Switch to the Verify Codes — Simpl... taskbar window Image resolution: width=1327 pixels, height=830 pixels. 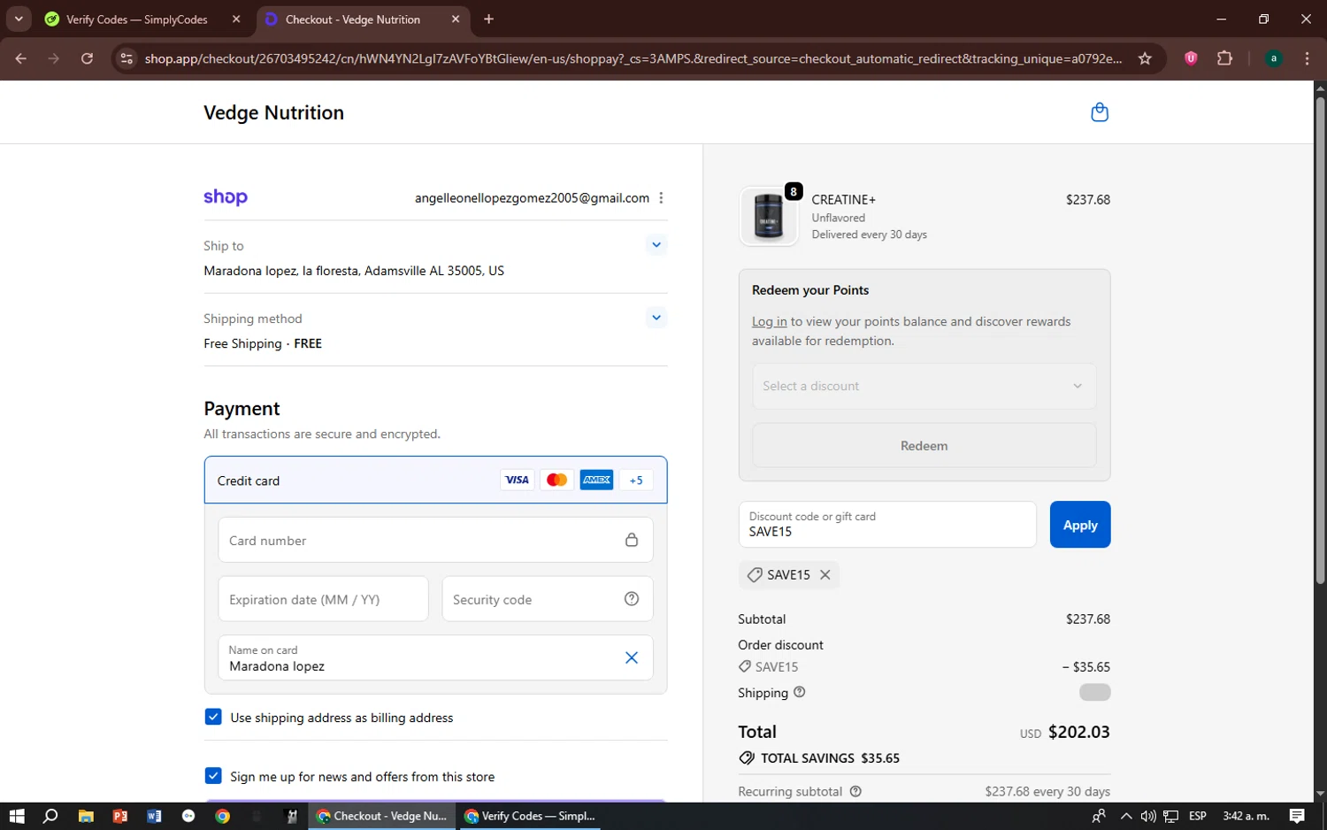pos(529,816)
